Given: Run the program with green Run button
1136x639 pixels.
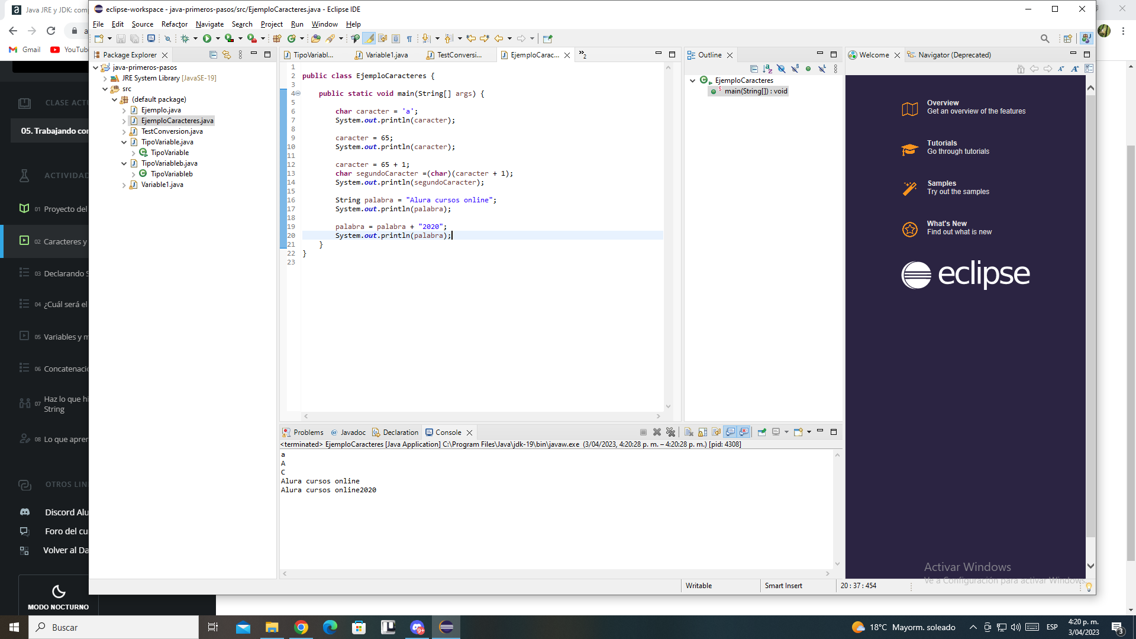Looking at the screenshot, I should tap(207, 38).
